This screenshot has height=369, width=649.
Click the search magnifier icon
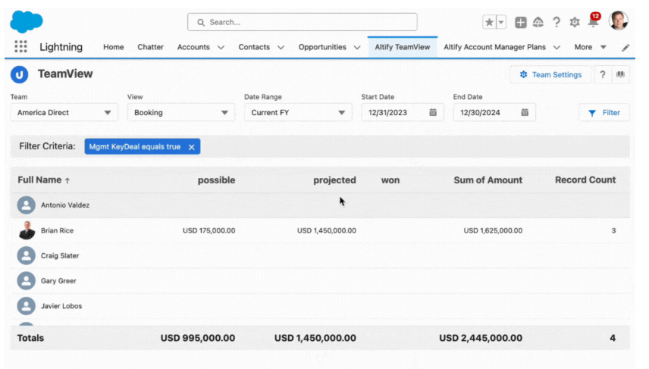coord(201,22)
